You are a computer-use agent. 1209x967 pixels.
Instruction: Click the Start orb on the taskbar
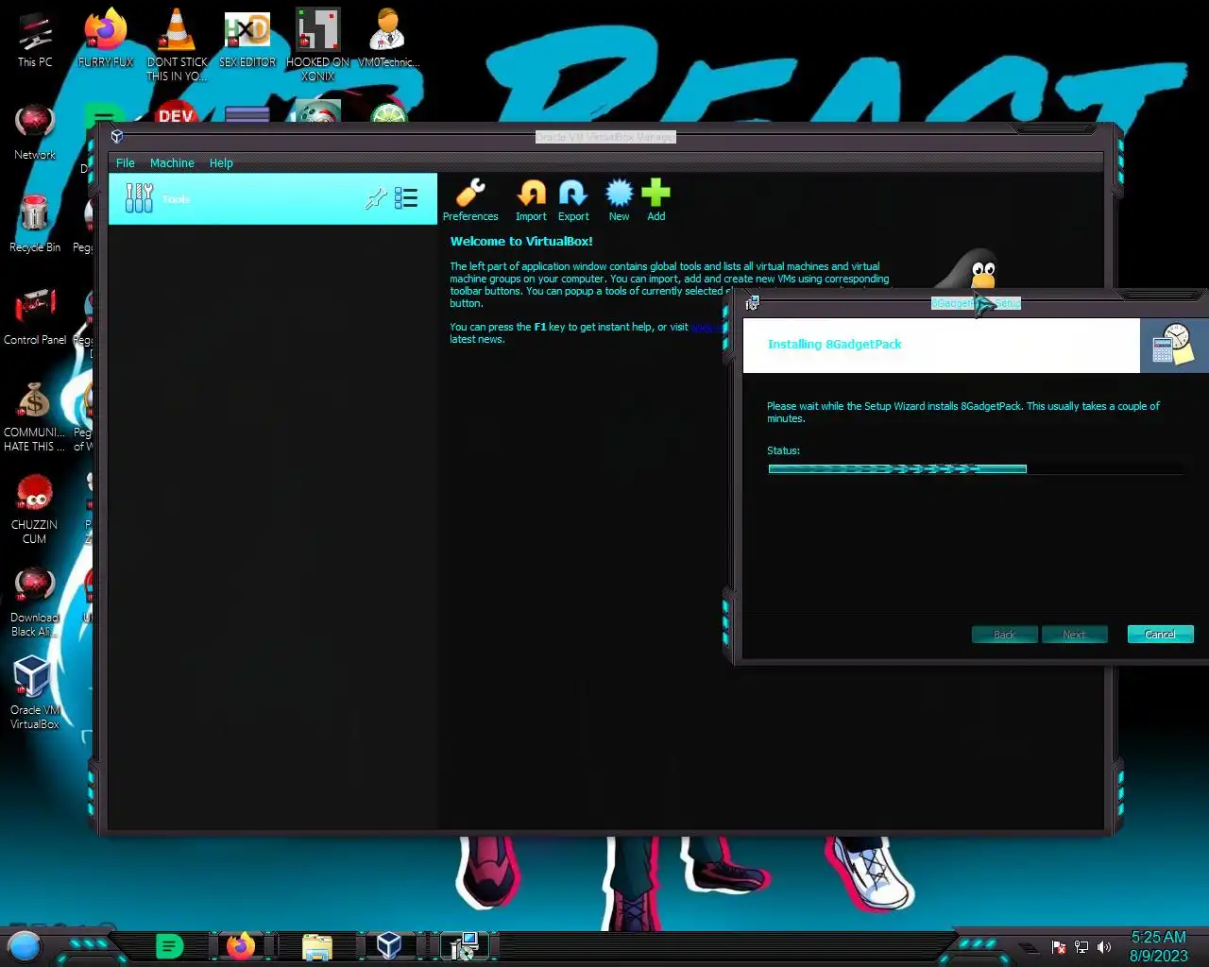click(x=25, y=945)
